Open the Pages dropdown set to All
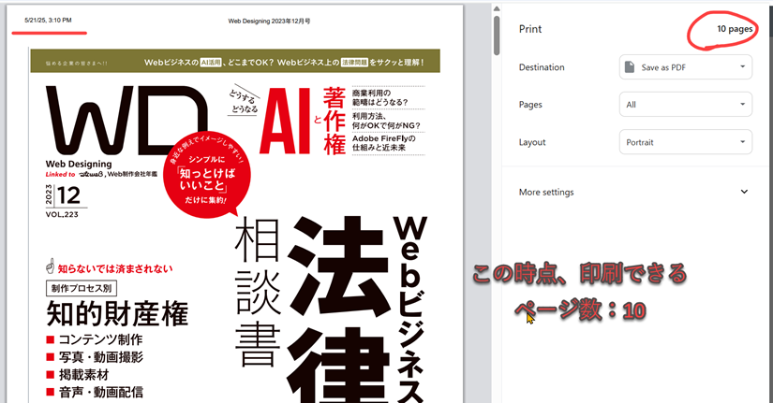Image resolution: width=773 pixels, height=403 pixels. coord(685,105)
